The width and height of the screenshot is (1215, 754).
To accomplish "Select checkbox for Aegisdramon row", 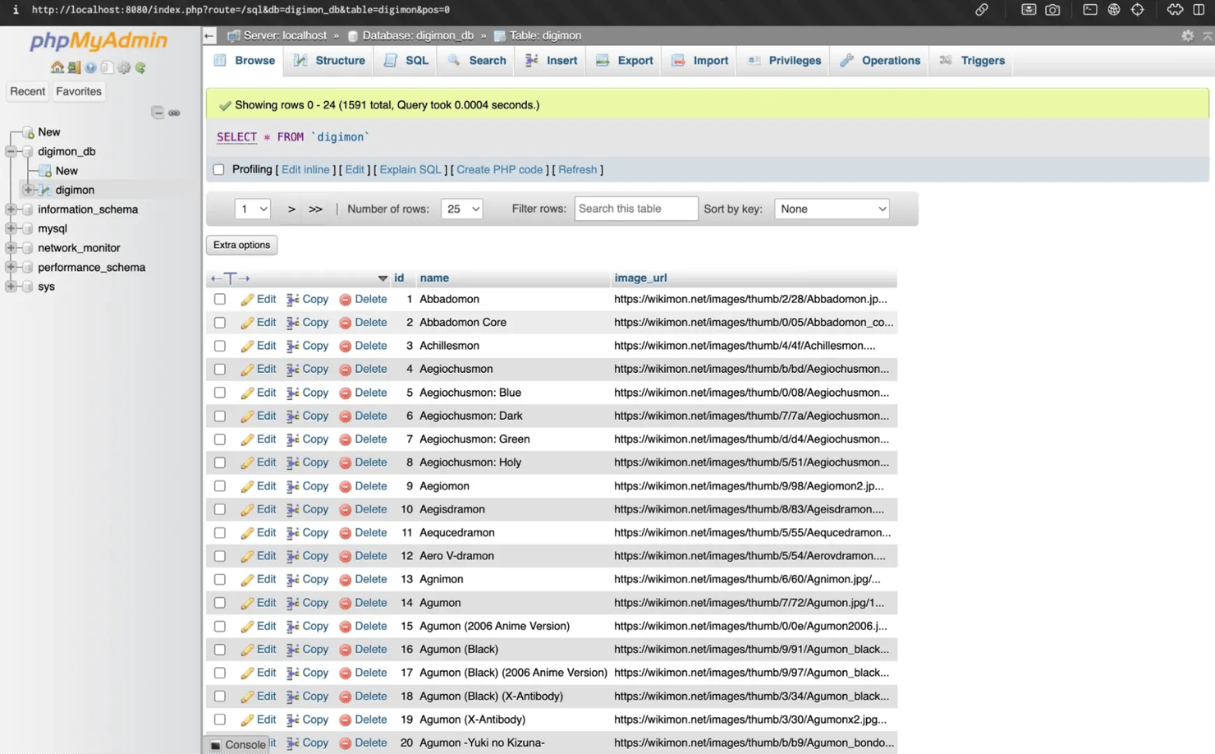I will 220,510.
